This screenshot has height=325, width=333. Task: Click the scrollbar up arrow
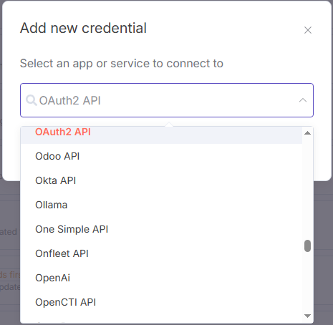click(307, 133)
